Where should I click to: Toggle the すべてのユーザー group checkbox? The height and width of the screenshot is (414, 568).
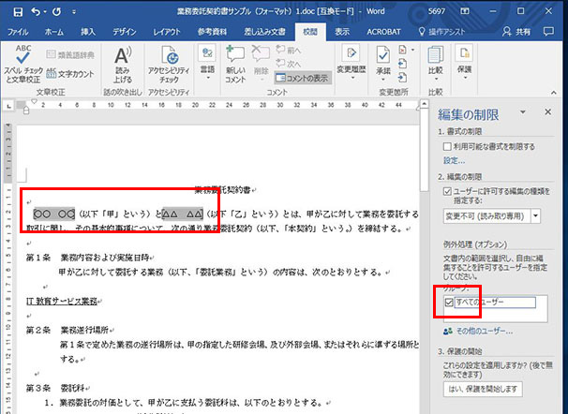coord(449,303)
